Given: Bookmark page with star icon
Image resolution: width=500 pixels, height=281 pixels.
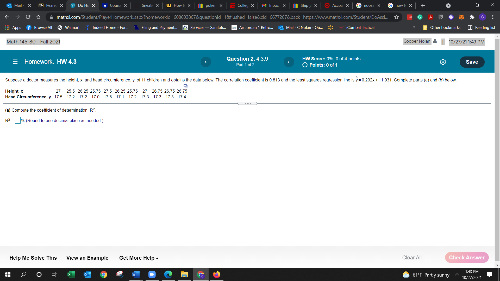Looking at the screenshot, I should pos(396,17).
